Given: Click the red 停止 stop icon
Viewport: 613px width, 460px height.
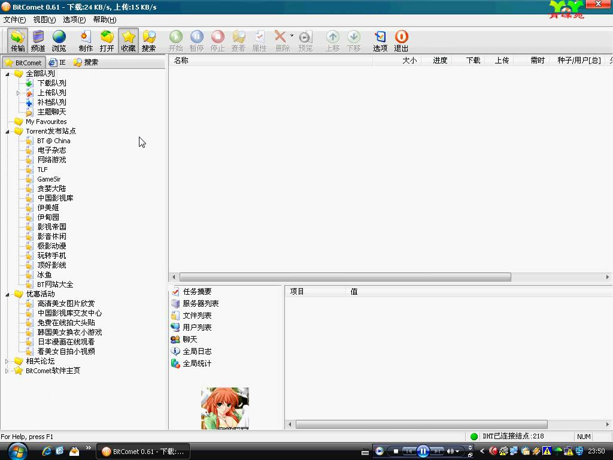Looking at the screenshot, I should pos(218,41).
